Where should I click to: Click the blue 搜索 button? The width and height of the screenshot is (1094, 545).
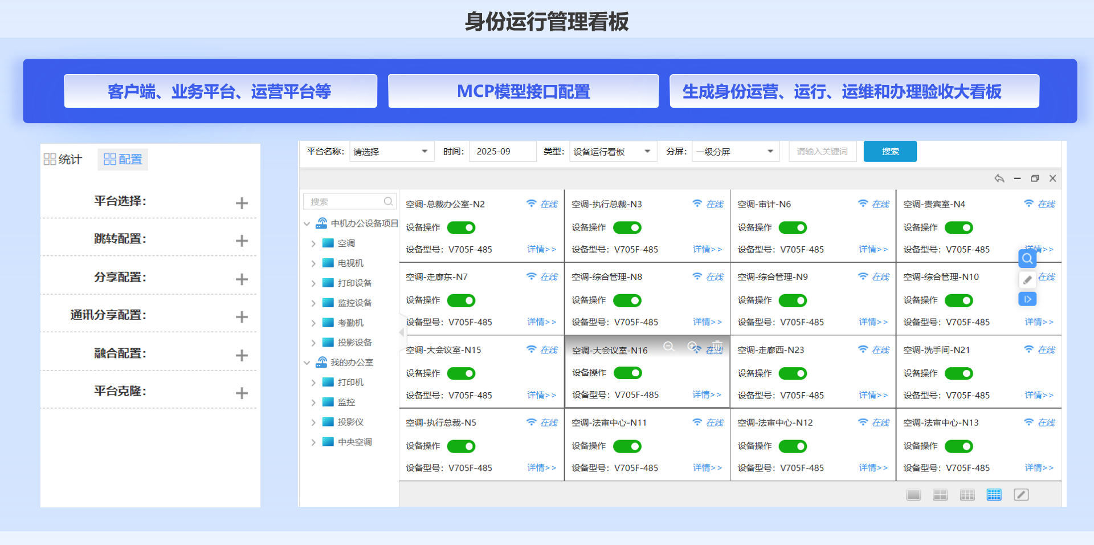click(889, 152)
